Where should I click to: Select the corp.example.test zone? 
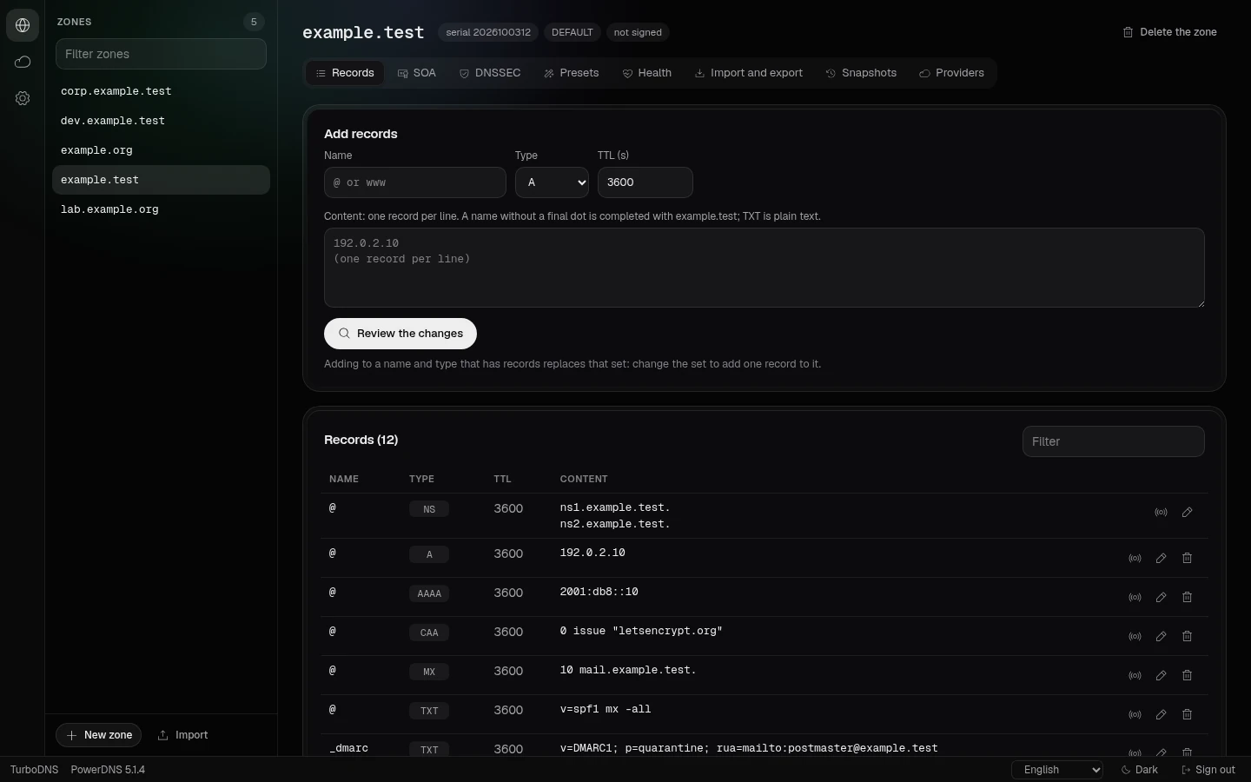click(x=161, y=91)
